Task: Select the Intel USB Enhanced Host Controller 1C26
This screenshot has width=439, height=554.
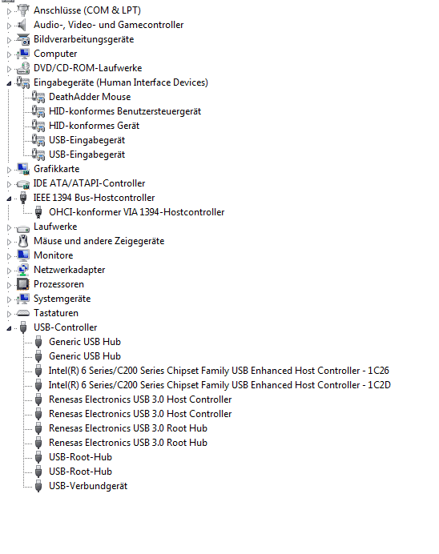Action: 219,371
